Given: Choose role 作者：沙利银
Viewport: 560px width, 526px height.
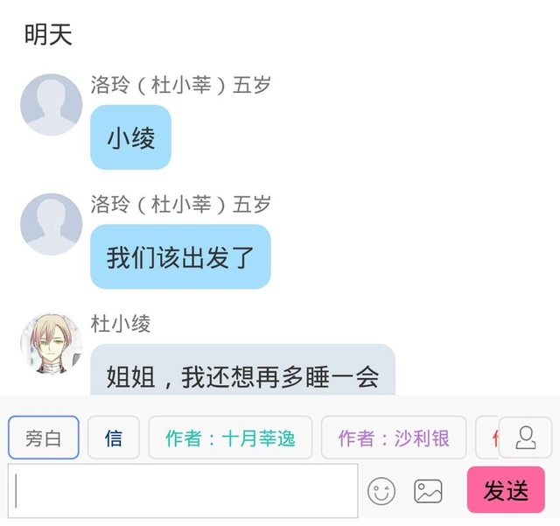Looking at the screenshot, I should 394,438.
